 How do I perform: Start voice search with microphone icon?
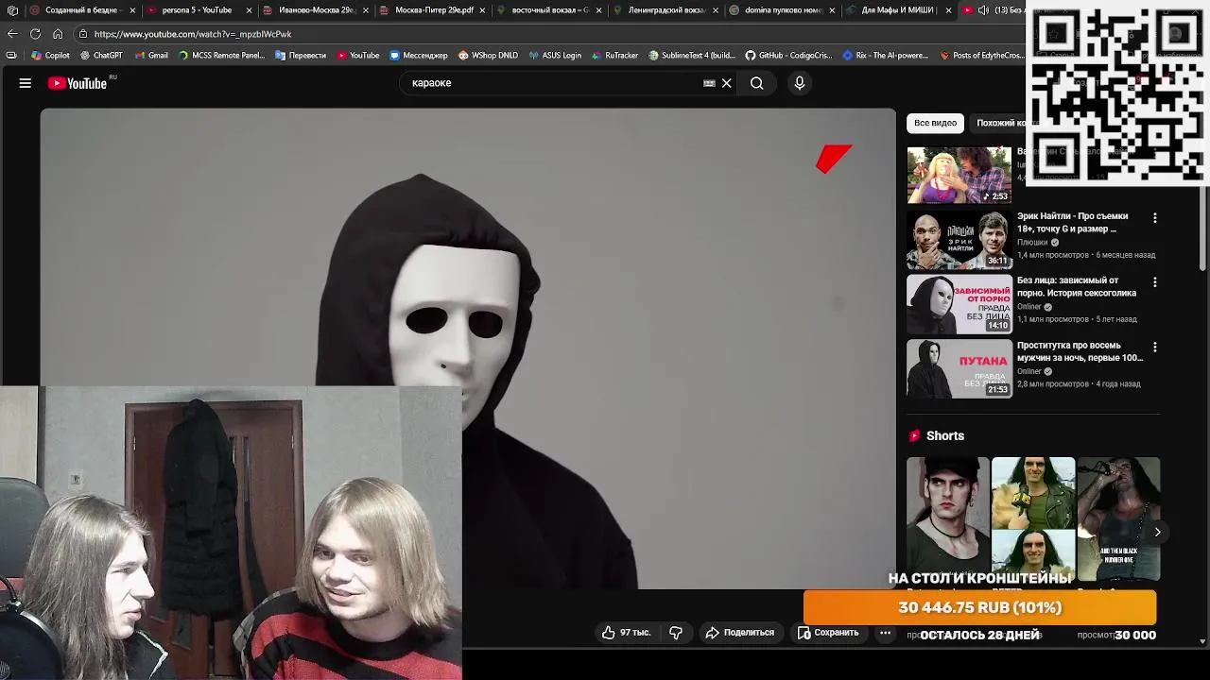click(800, 83)
